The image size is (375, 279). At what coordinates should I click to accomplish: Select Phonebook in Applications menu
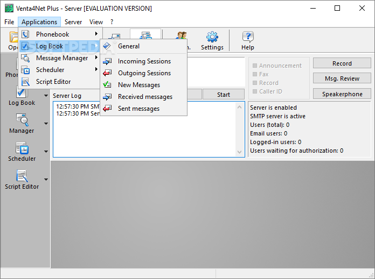point(60,34)
